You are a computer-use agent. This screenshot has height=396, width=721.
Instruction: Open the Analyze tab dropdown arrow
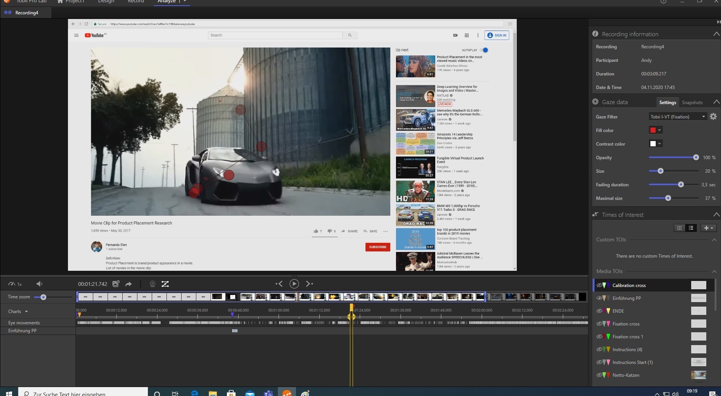[185, 2]
